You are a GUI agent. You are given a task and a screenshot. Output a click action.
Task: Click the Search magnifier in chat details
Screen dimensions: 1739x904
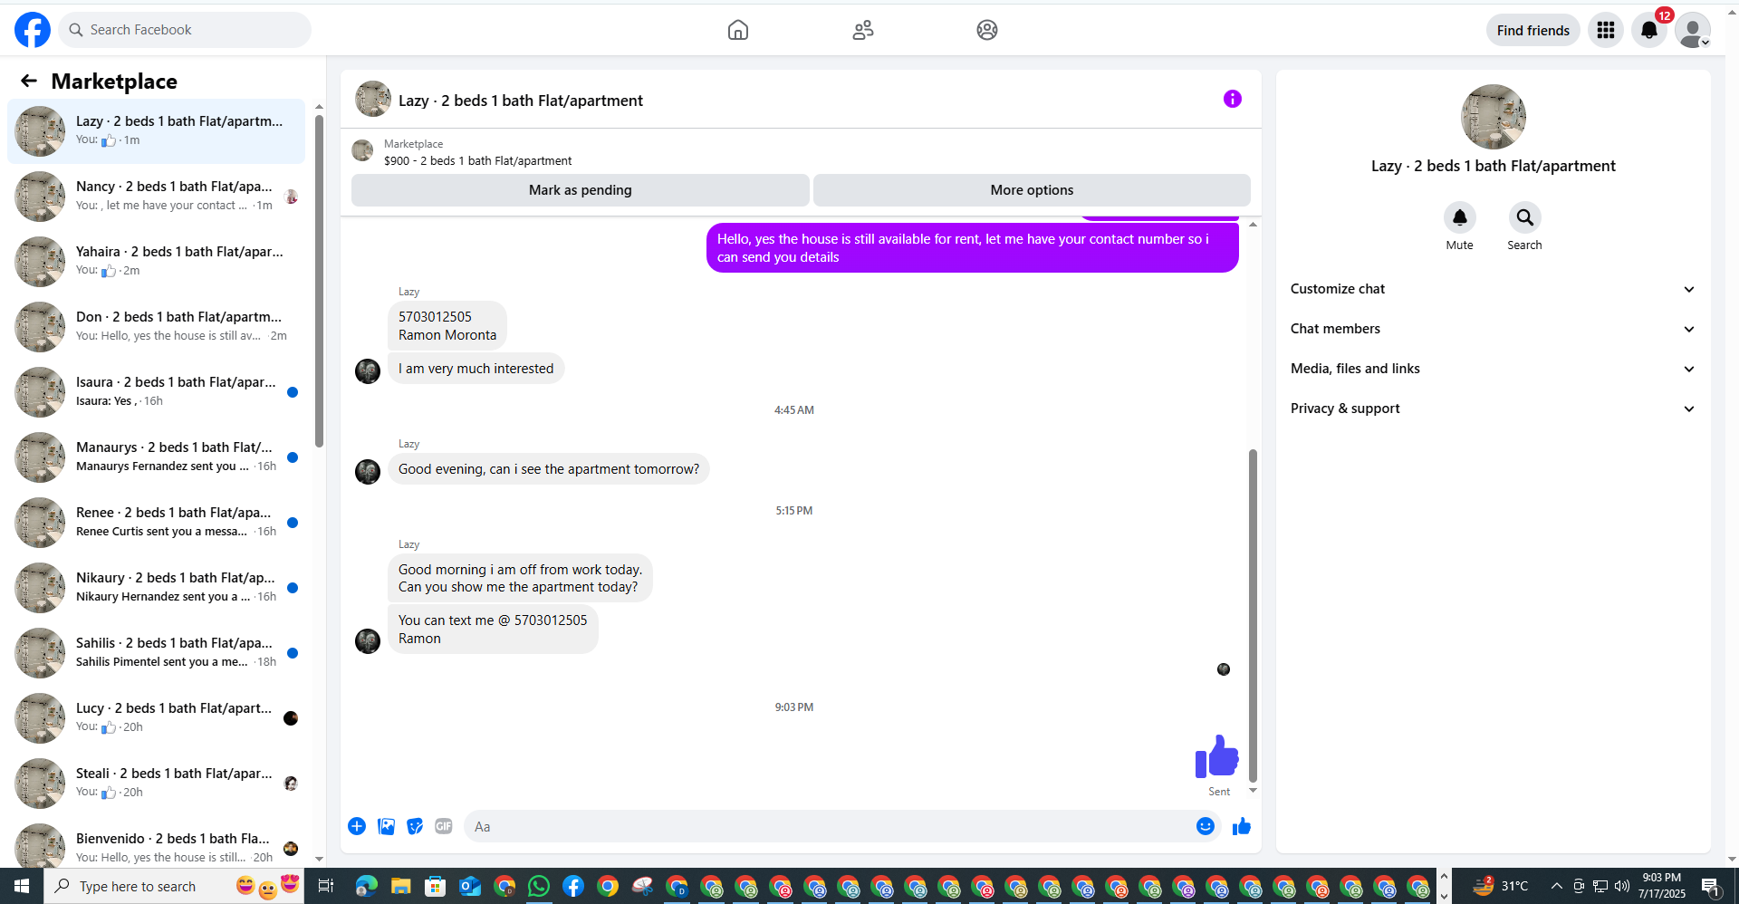pos(1525,217)
